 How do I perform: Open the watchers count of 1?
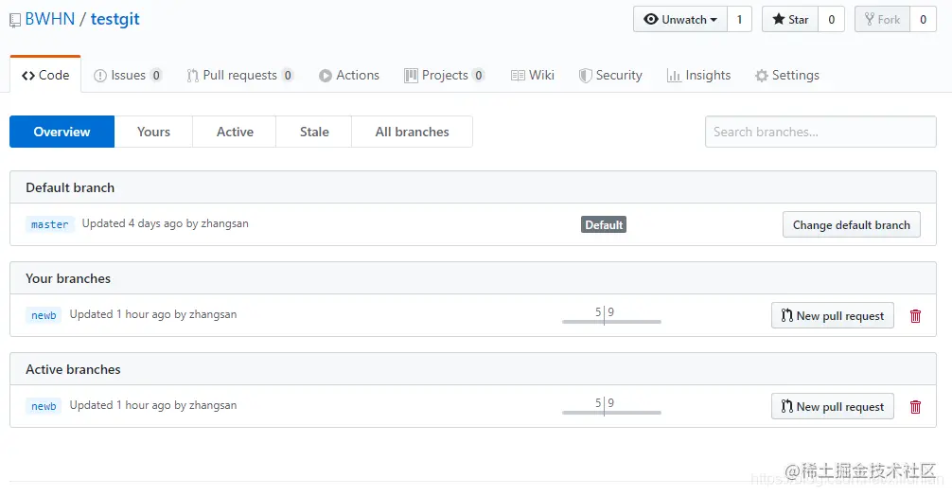tap(739, 20)
